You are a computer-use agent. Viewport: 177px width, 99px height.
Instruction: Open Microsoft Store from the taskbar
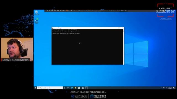79,88
